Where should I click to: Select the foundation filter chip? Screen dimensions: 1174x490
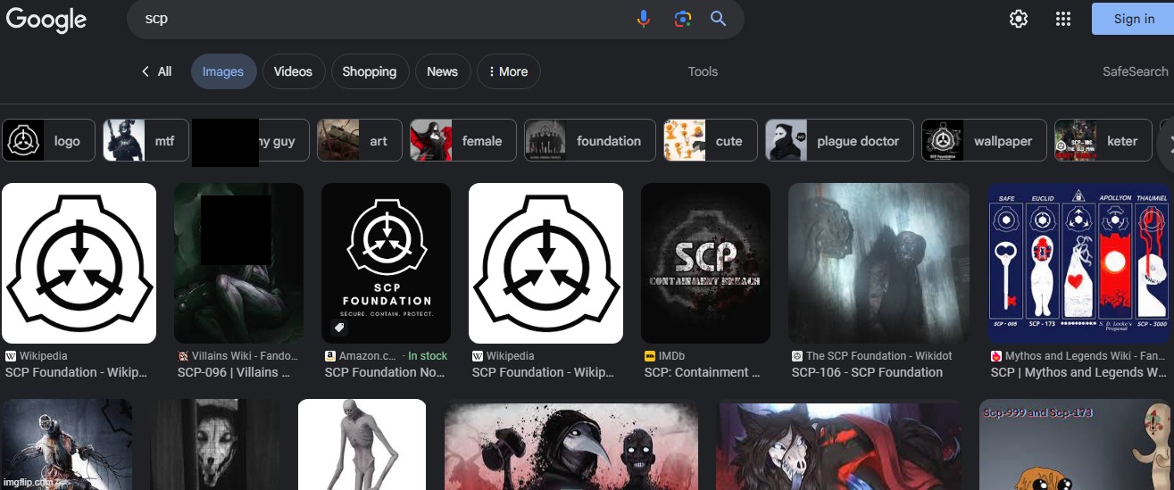(x=590, y=140)
